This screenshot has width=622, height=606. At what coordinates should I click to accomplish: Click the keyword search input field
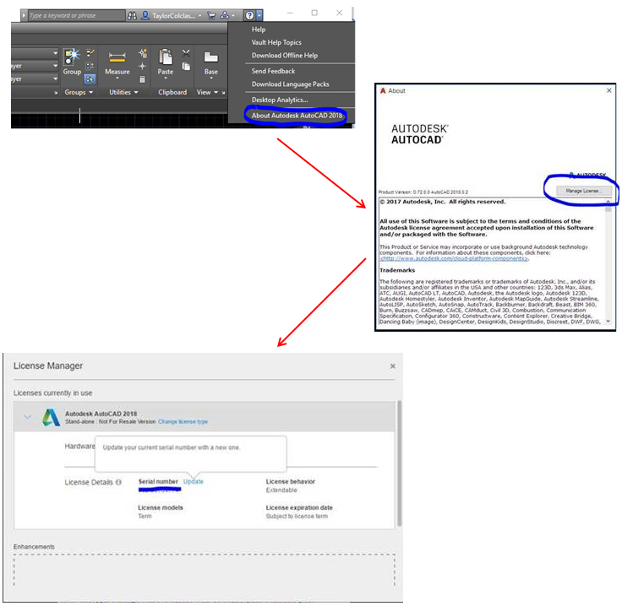76,15
